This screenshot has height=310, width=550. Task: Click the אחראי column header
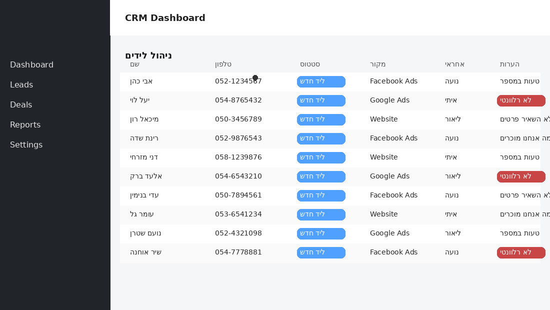click(x=455, y=64)
